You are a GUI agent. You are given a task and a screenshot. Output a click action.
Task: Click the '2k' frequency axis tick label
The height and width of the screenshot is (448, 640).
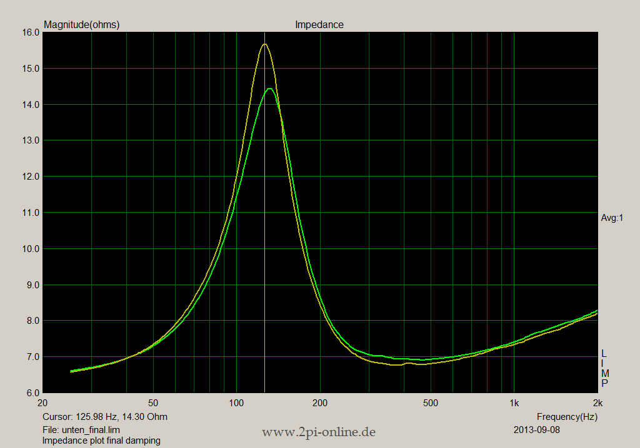point(598,403)
